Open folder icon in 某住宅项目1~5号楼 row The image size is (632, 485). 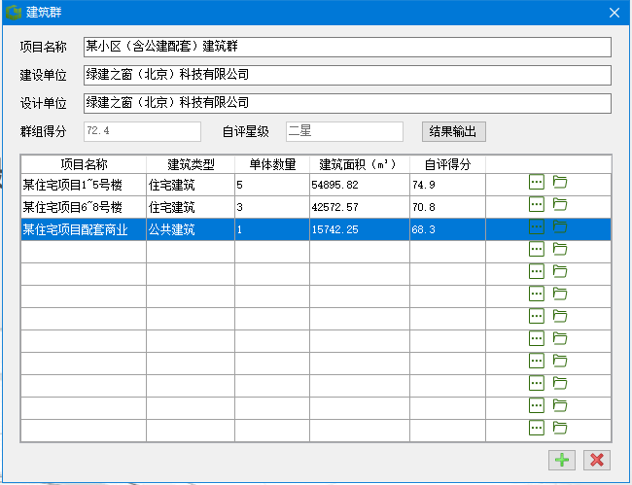tap(559, 182)
